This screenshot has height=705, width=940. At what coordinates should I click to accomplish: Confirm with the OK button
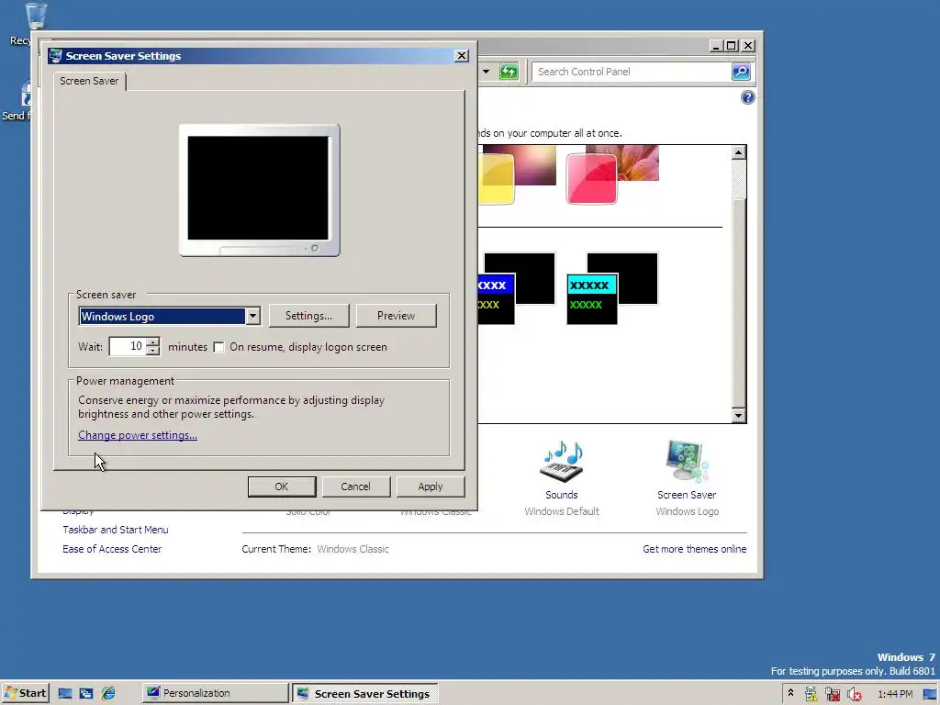coord(282,487)
